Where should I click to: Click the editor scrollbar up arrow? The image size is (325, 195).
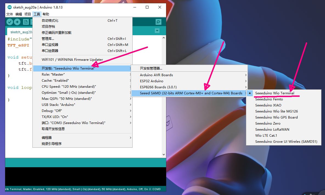[164, 38]
